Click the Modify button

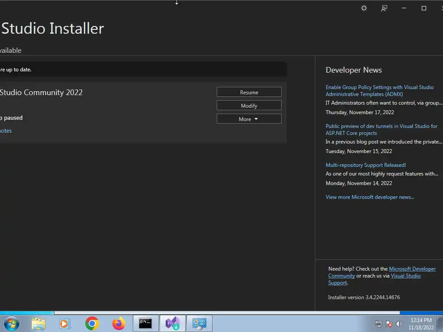[x=249, y=105]
